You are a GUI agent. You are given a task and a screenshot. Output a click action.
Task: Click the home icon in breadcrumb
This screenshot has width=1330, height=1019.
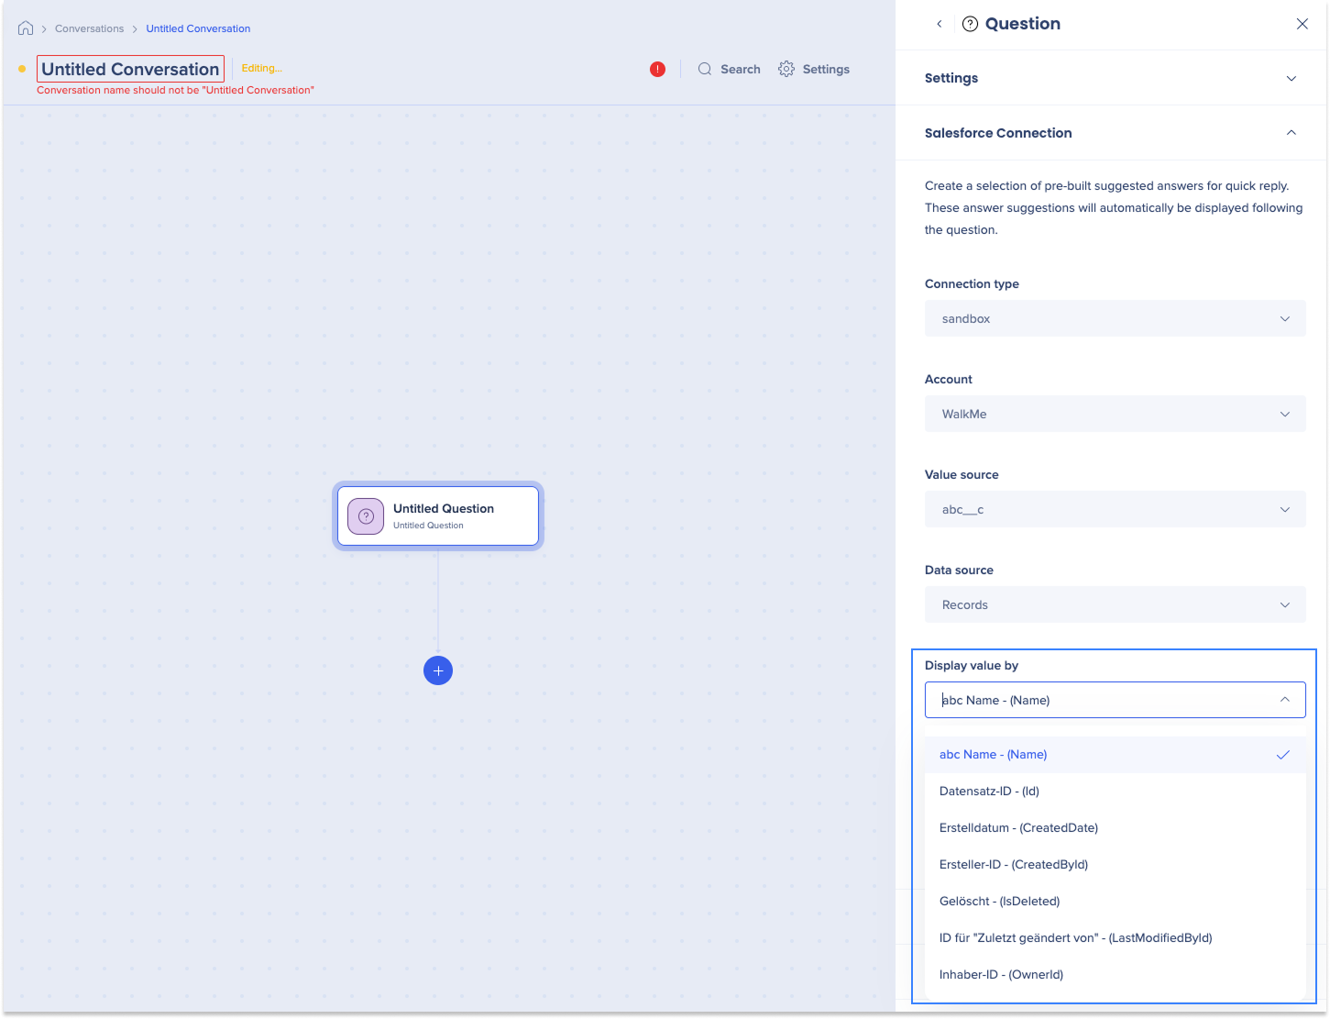click(26, 28)
